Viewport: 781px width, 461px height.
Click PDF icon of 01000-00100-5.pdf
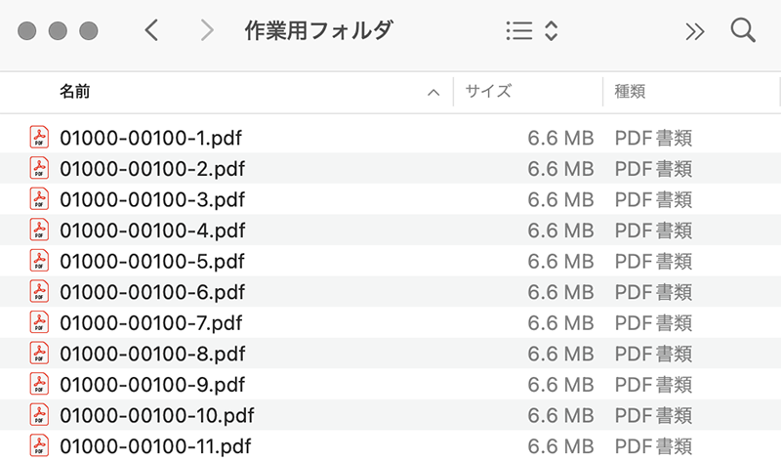(39, 261)
